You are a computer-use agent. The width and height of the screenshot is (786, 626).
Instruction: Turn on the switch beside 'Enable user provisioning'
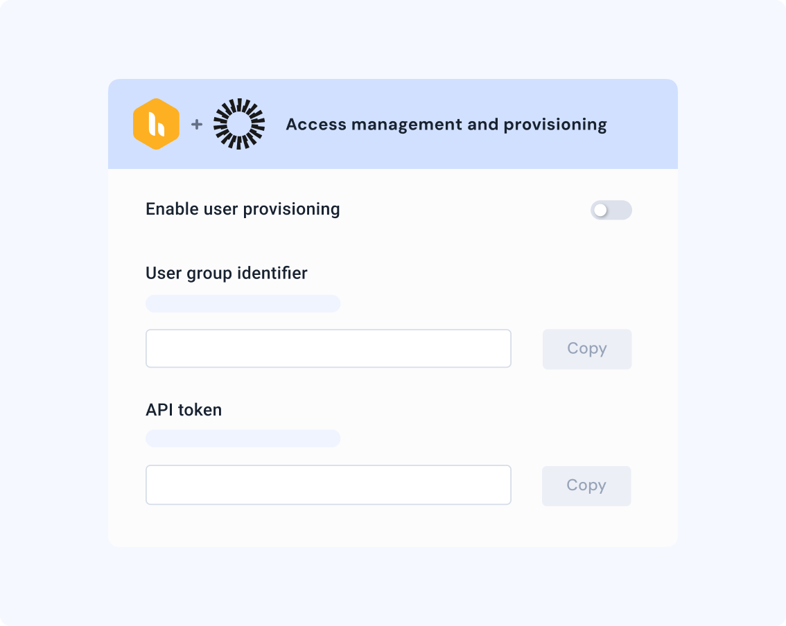pyautogui.click(x=612, y=210)
